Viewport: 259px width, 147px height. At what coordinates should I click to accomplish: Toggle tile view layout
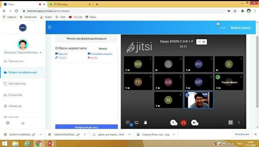point(231,122)
